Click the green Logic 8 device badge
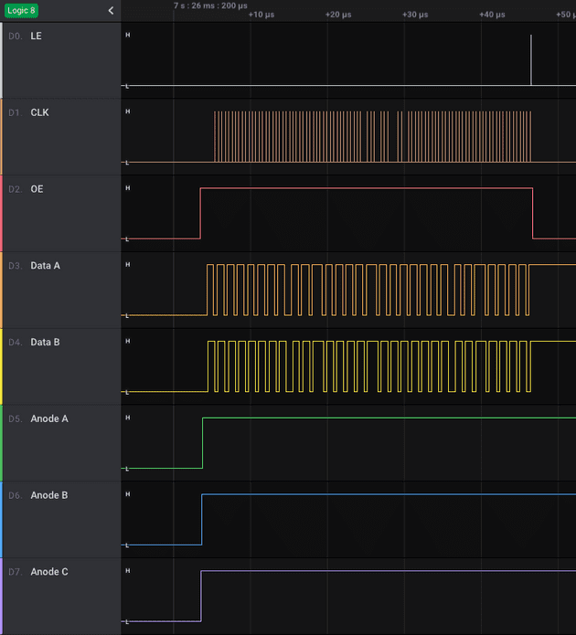 (22, 10)
